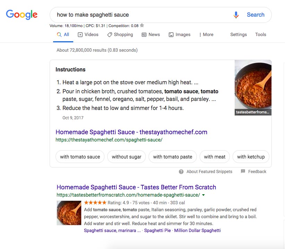Open the featured snippet sauce pot image
The width and height of the screenshot is (285, 249).
point(253,87)
